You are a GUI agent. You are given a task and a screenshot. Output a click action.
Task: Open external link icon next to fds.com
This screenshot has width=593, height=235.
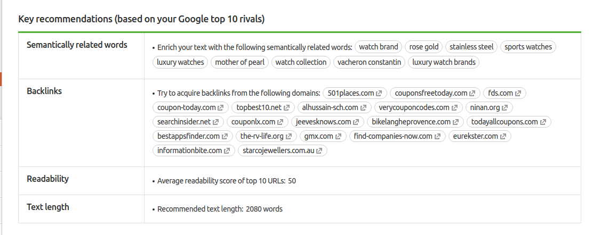point(518,93)
